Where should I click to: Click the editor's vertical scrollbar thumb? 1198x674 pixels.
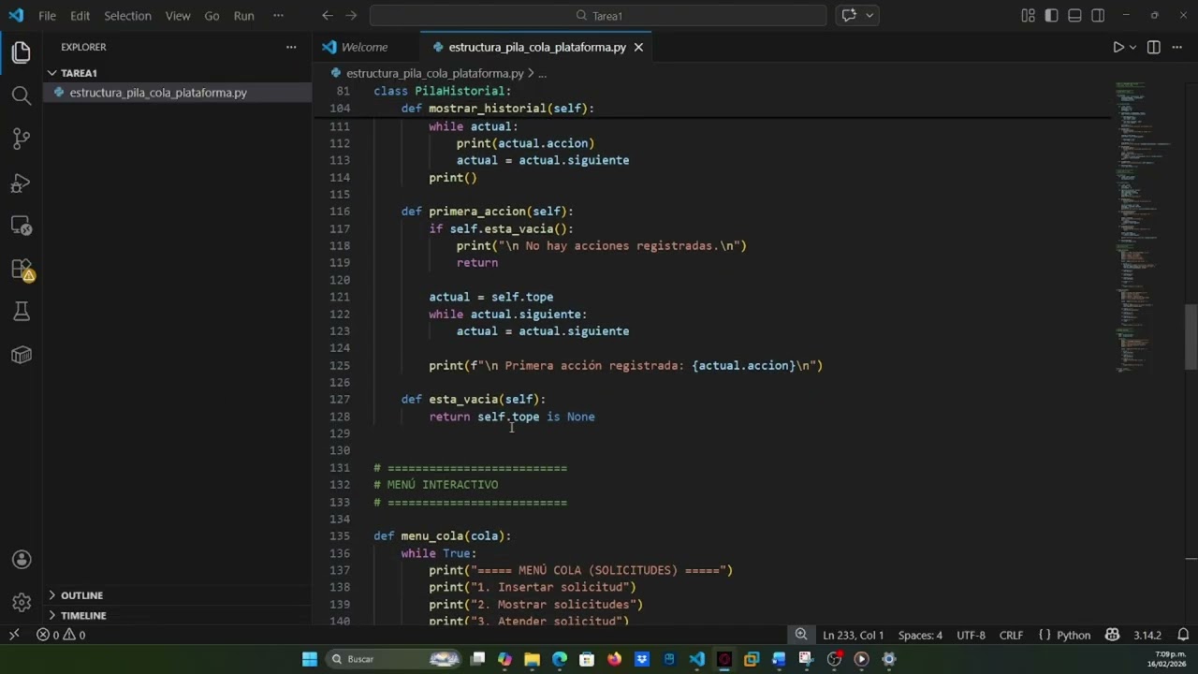[1191, 337]
